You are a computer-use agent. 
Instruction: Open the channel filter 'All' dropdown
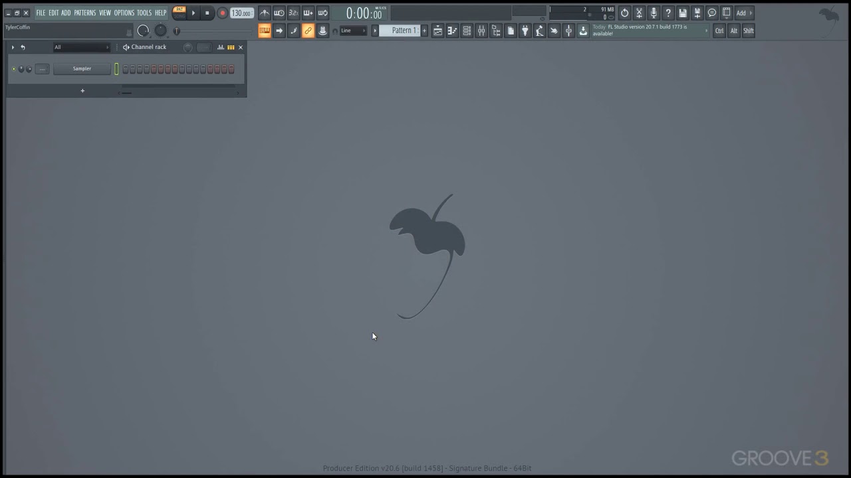pos(82,47)
